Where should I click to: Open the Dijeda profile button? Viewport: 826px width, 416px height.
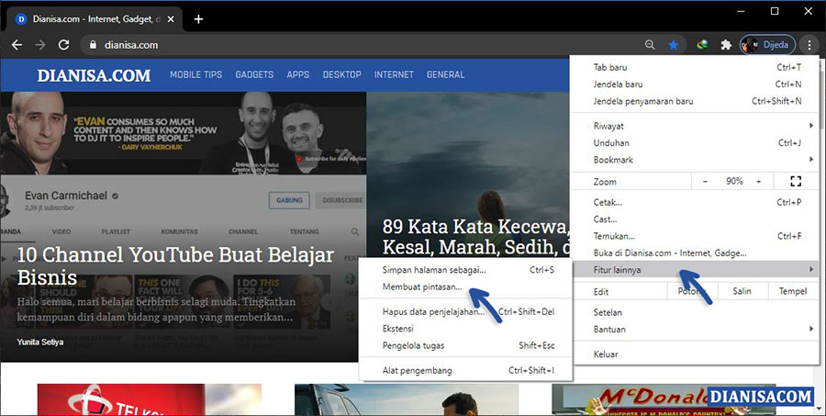(x=767, y=45)
